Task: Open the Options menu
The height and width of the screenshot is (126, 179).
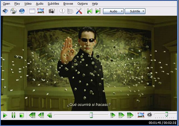Action: [x=83, y=4]
